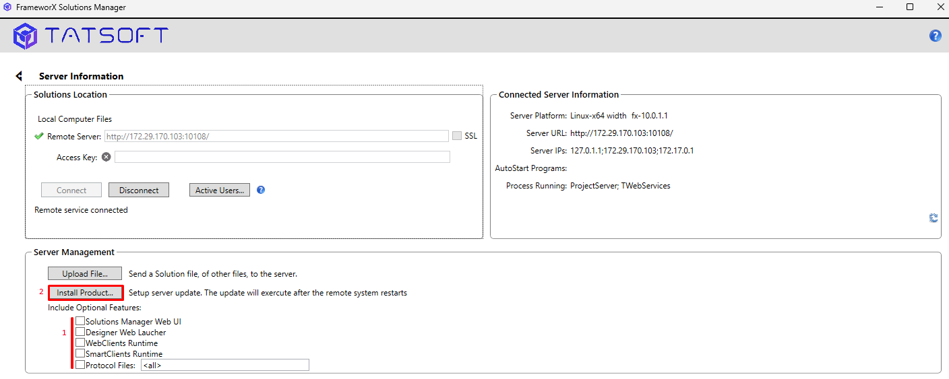Click help icon next to Active Users
Image resolution: width=949 pixels, height=379 pixels.
tap(261, 190)
